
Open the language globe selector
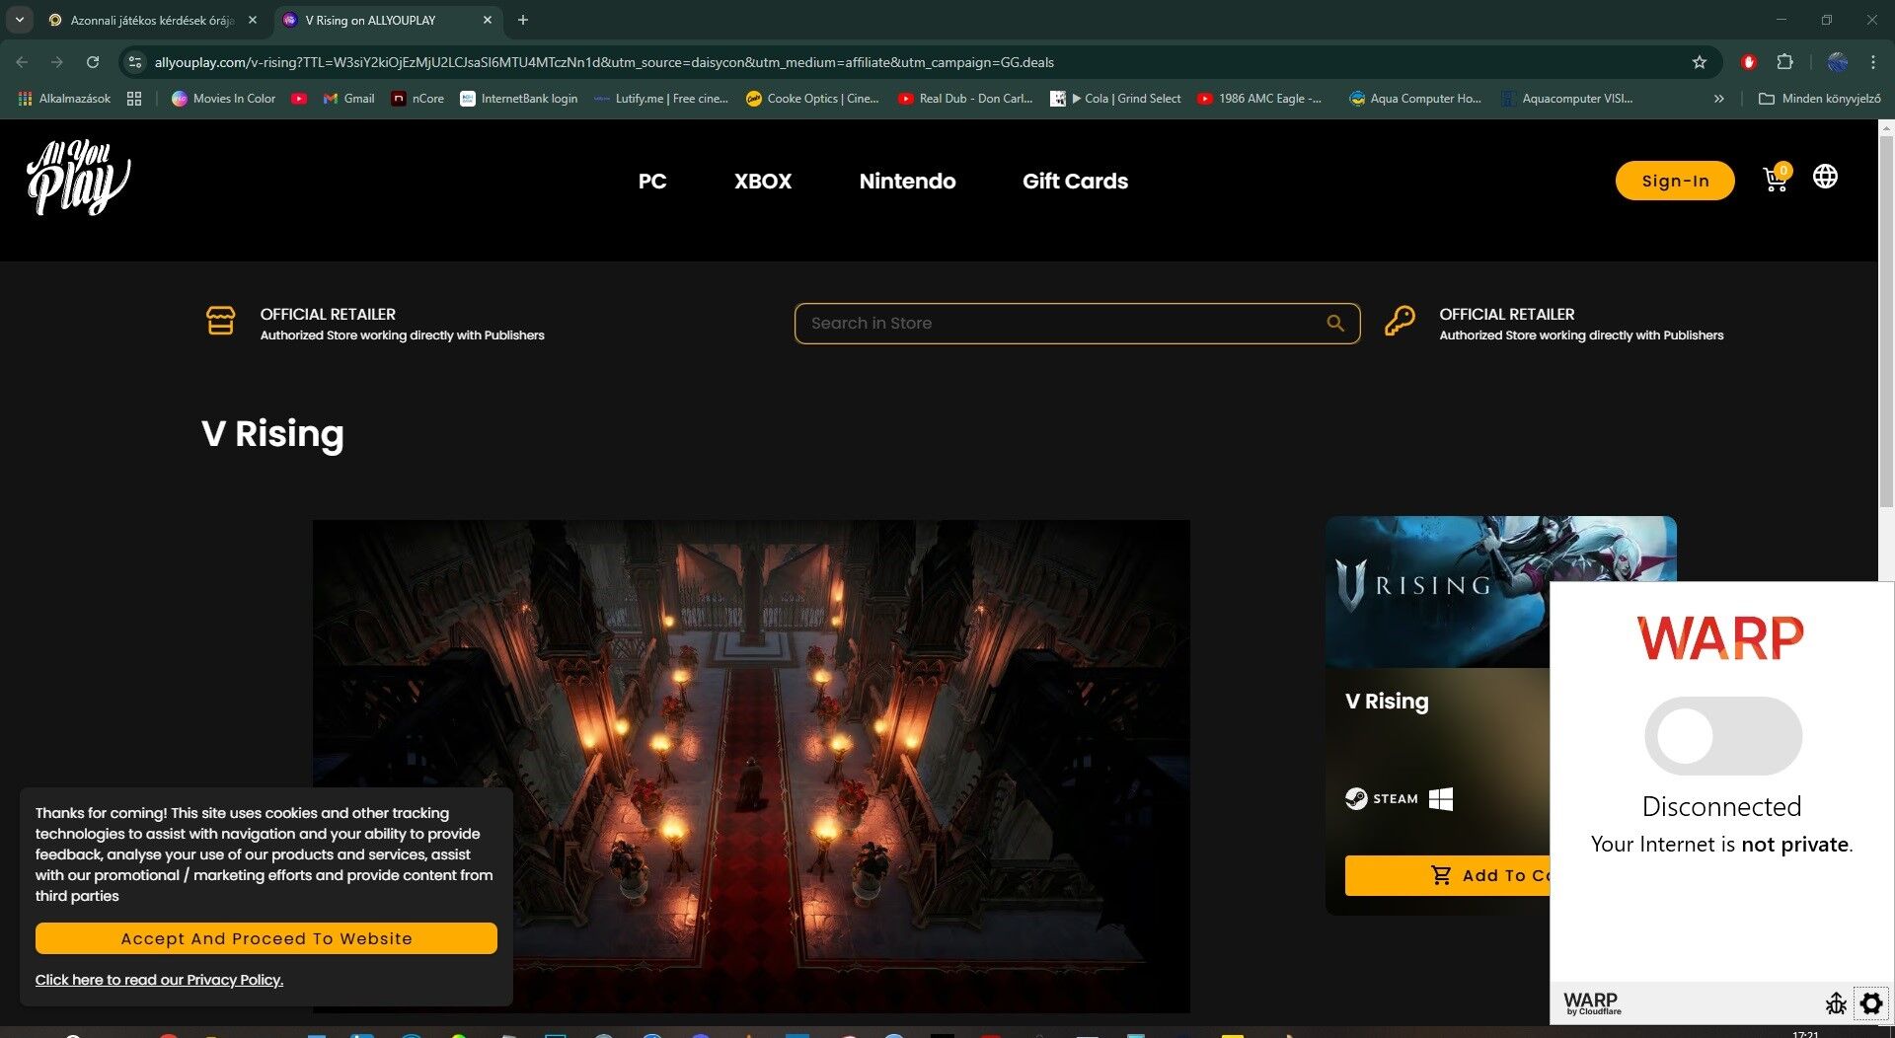[1825, 177]
